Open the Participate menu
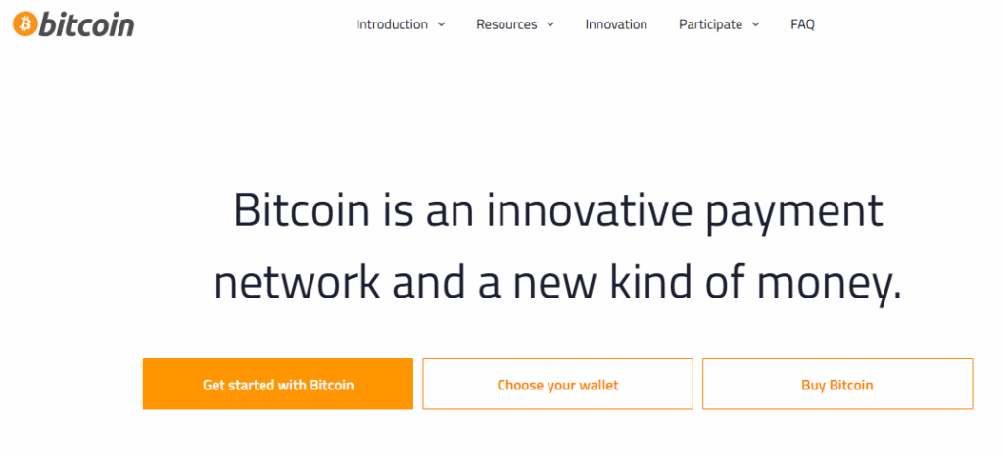Viewport: 1003px width, 458px height. (710, 24)
